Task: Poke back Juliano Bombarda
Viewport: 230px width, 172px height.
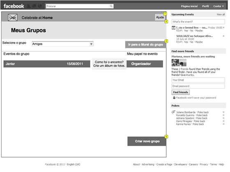Action: (x=203, y=112)
